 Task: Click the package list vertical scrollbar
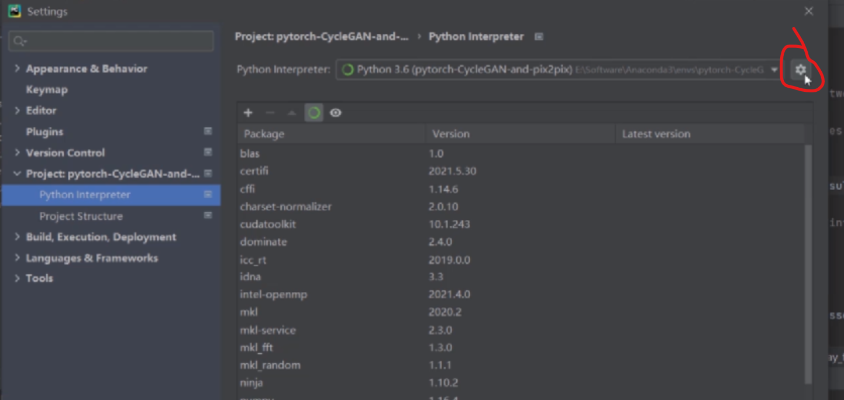(809, 264)
